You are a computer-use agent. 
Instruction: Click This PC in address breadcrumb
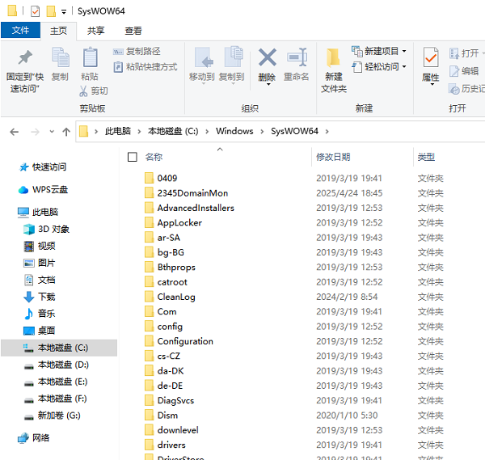click(x=118, y=131)
